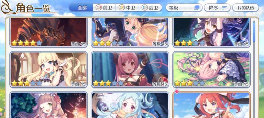Toggle the 降序 sort order

click(217, 8)
